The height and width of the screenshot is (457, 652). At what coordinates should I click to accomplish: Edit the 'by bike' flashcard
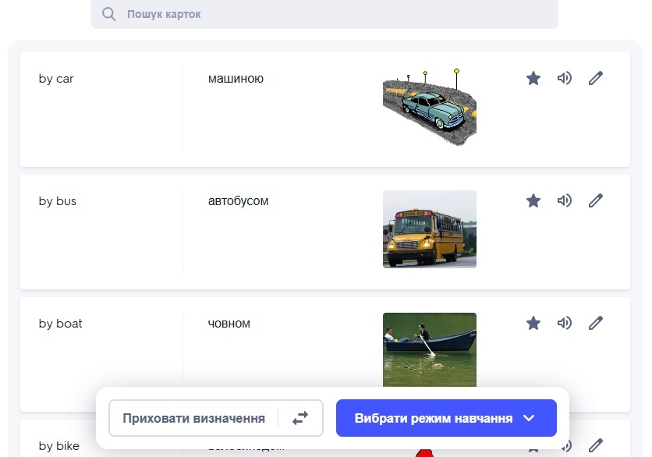coord(596,445)
